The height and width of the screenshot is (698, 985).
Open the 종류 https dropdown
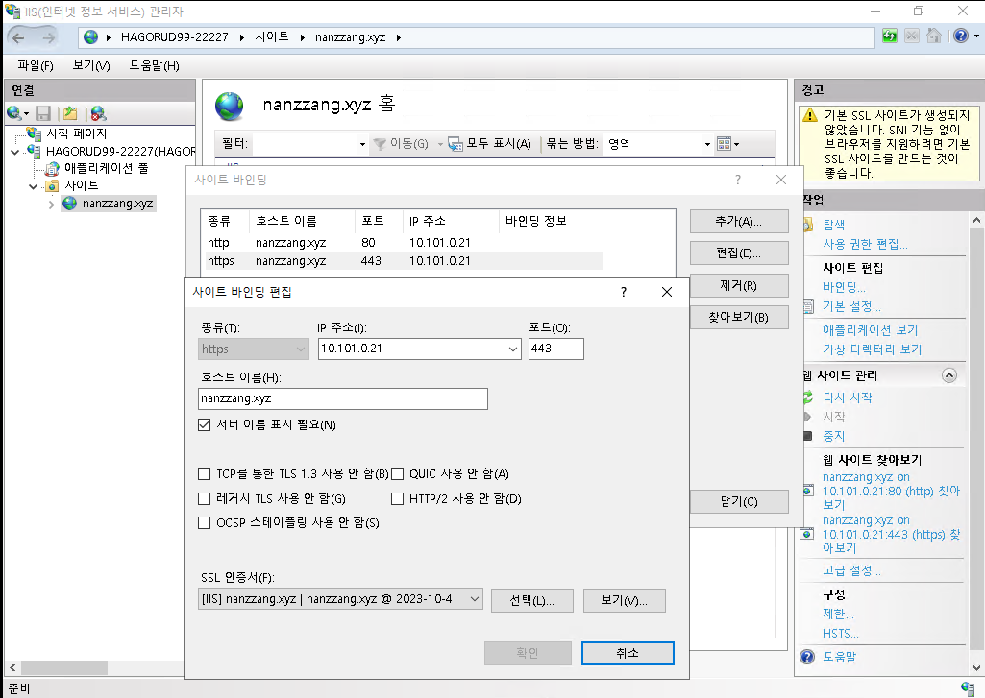[x=300, y=349]
